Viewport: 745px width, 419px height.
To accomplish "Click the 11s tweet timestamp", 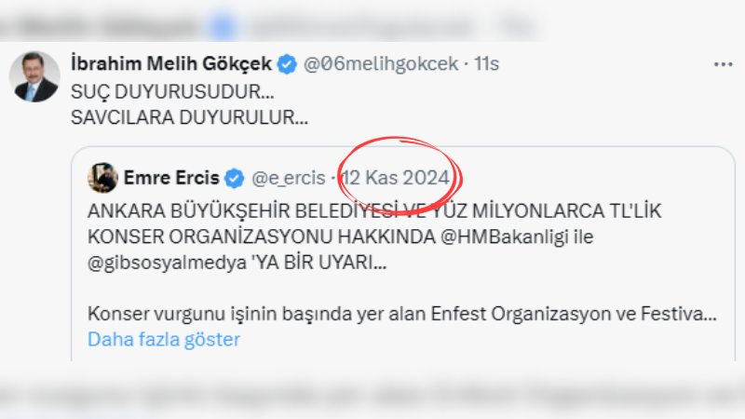I will click(x=487, y=64).
